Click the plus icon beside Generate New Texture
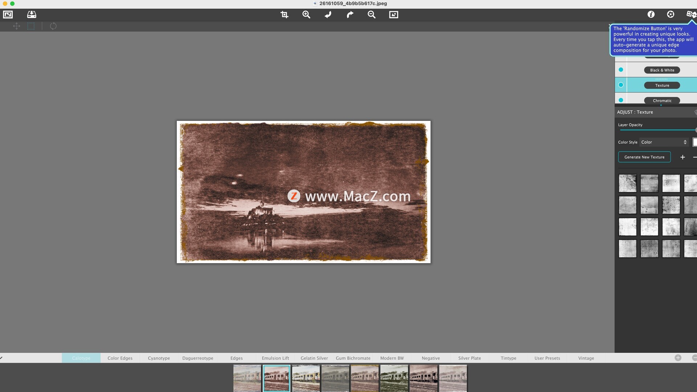697x392 pixels. [x=682, y=157]
